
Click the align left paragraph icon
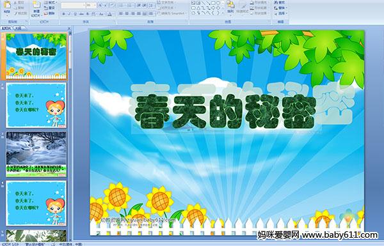121,13
